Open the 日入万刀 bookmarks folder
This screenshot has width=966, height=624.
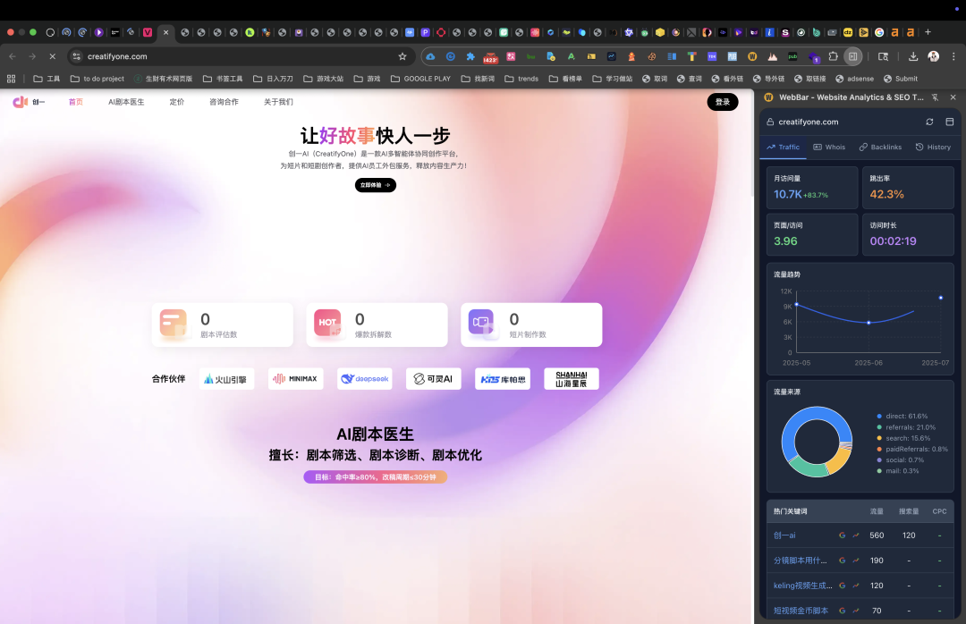click(x=273, y=79)
